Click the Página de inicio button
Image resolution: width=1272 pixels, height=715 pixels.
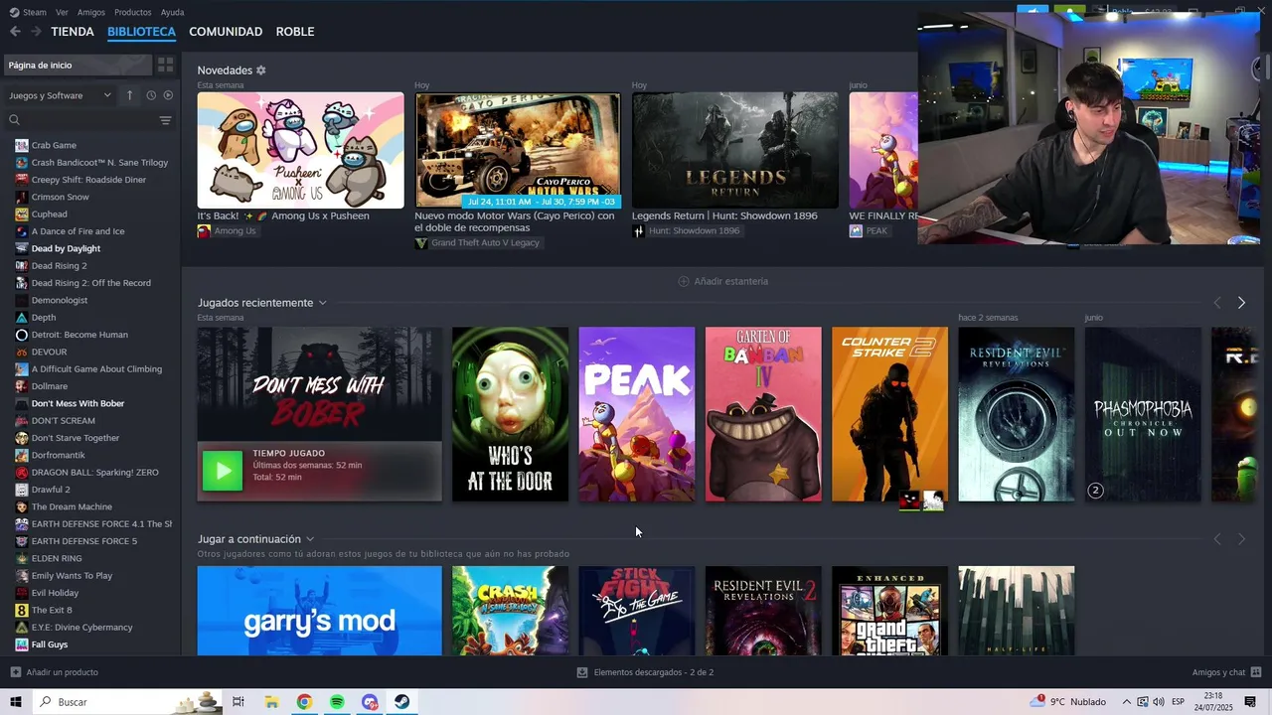pyautogui.click(x=77, y=65)
